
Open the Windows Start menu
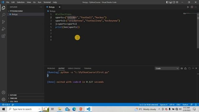(x=3, y=109)
